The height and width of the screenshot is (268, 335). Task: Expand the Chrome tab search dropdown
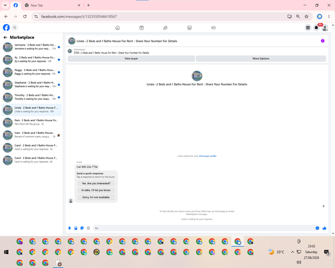pos(5,5)
